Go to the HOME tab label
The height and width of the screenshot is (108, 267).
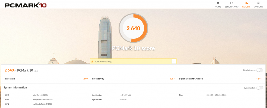(x=218, y=7)
